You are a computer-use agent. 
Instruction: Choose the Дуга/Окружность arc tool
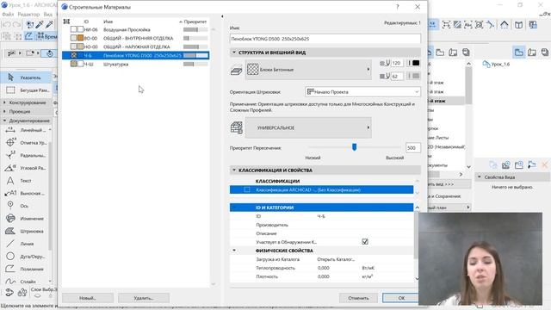(x=27, y=257)
